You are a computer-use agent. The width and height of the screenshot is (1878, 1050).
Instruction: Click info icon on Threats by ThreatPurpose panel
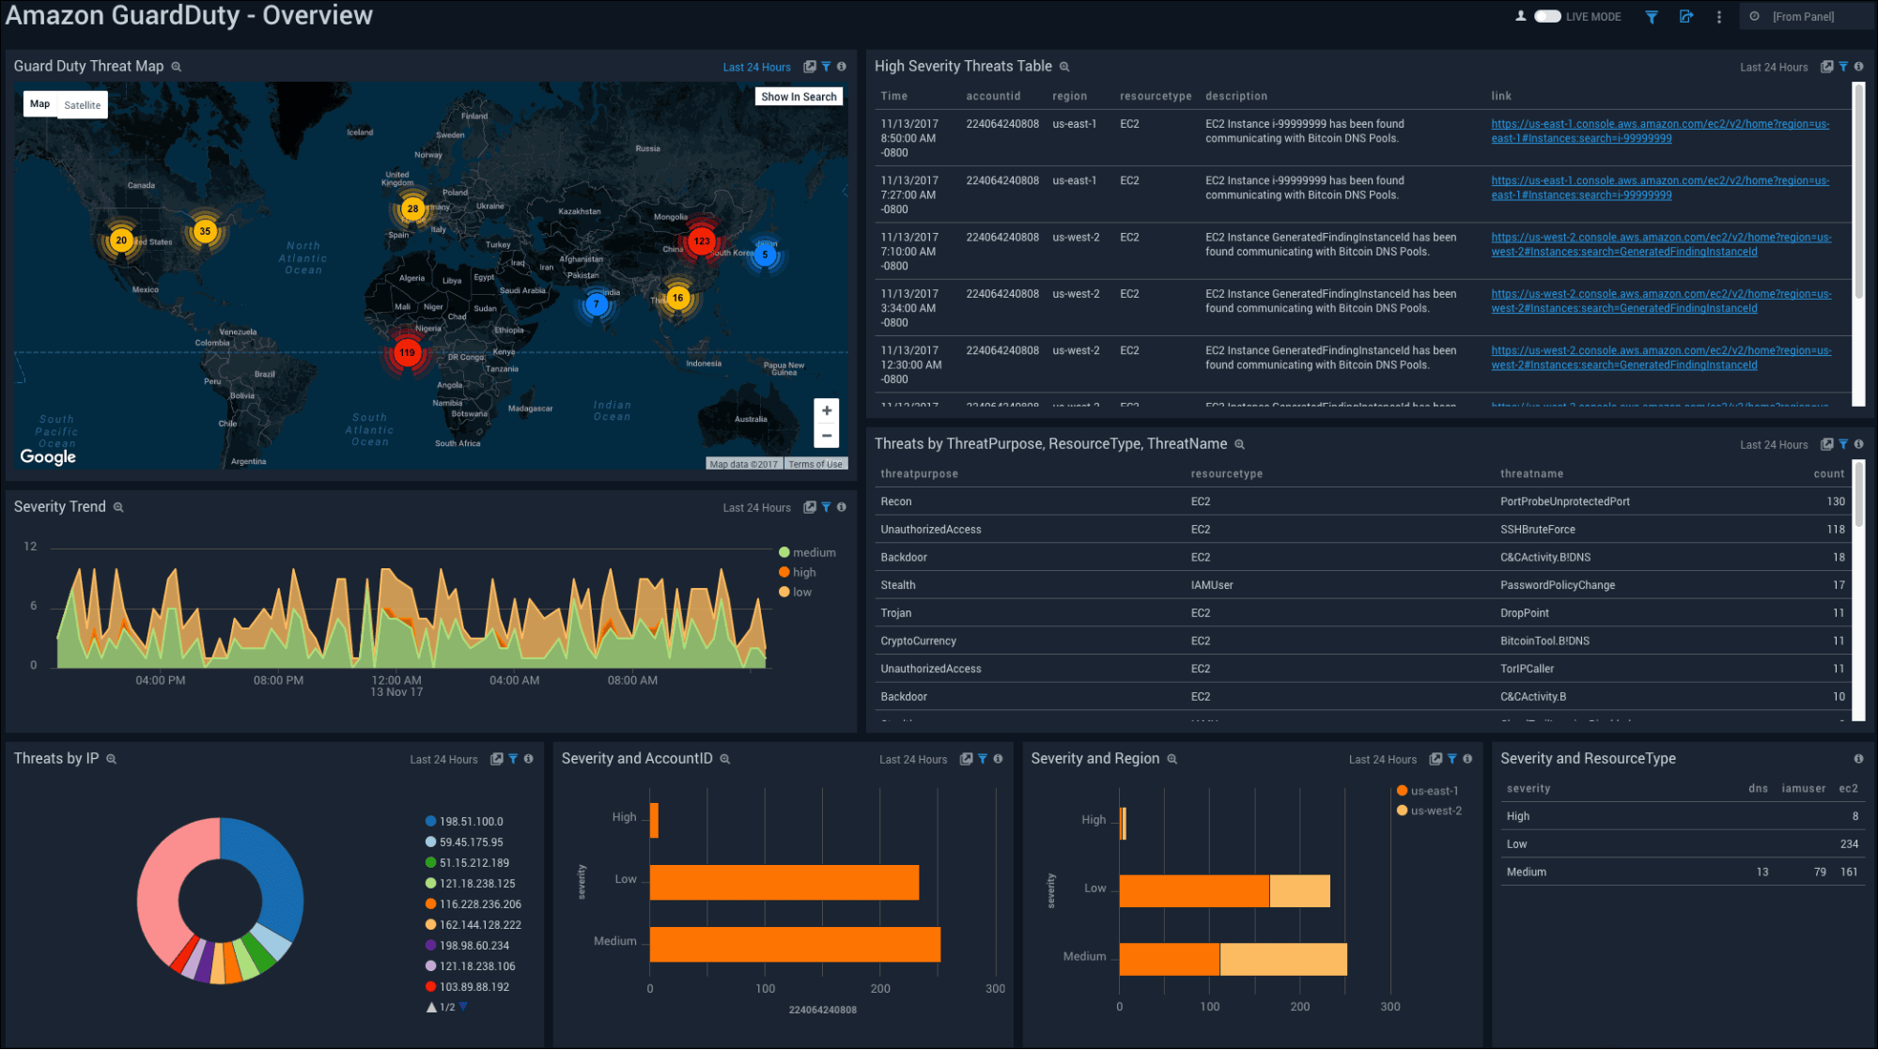[1858, 444]
